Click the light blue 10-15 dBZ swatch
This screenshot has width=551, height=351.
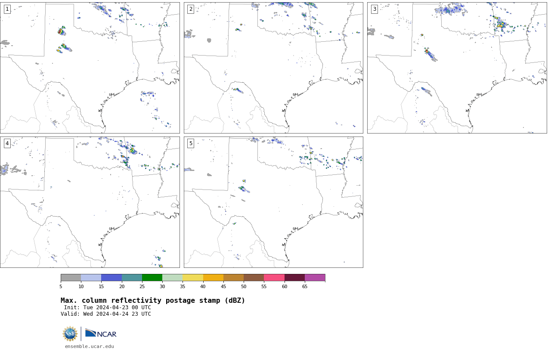pos(91,278)
